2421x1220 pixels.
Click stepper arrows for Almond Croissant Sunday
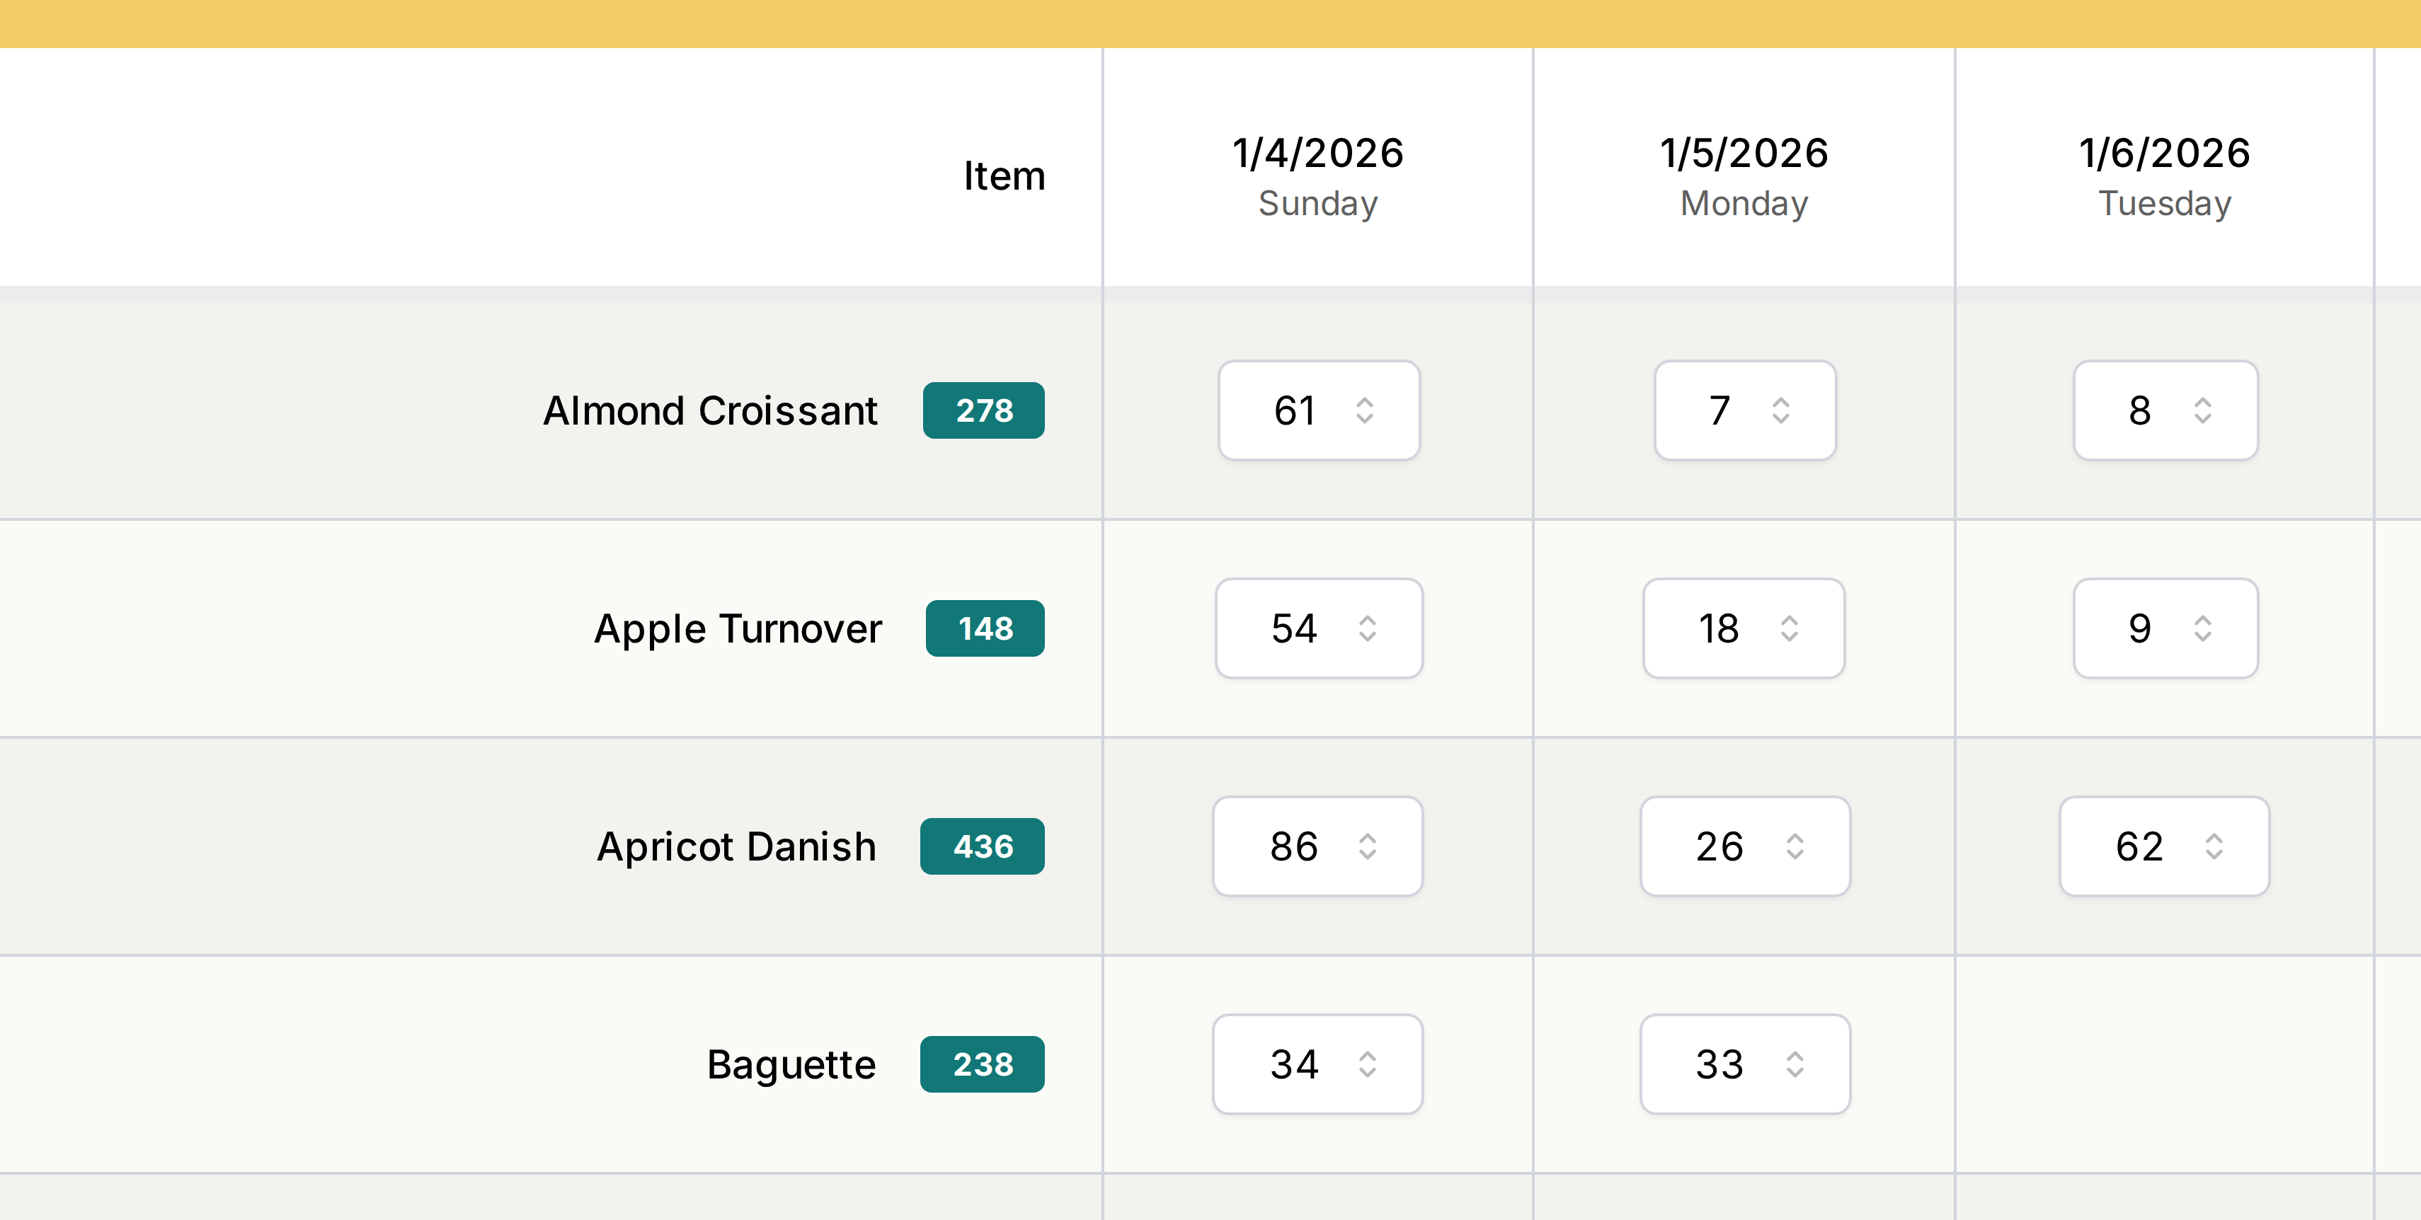coord(1365,410)
